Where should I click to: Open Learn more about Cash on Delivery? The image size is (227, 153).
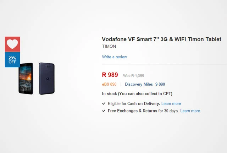coord(171,104)
